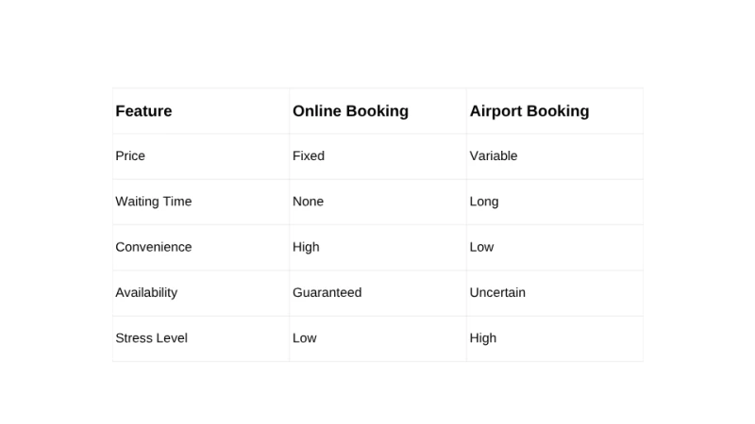Select Low in the Stress Level row

304,338
